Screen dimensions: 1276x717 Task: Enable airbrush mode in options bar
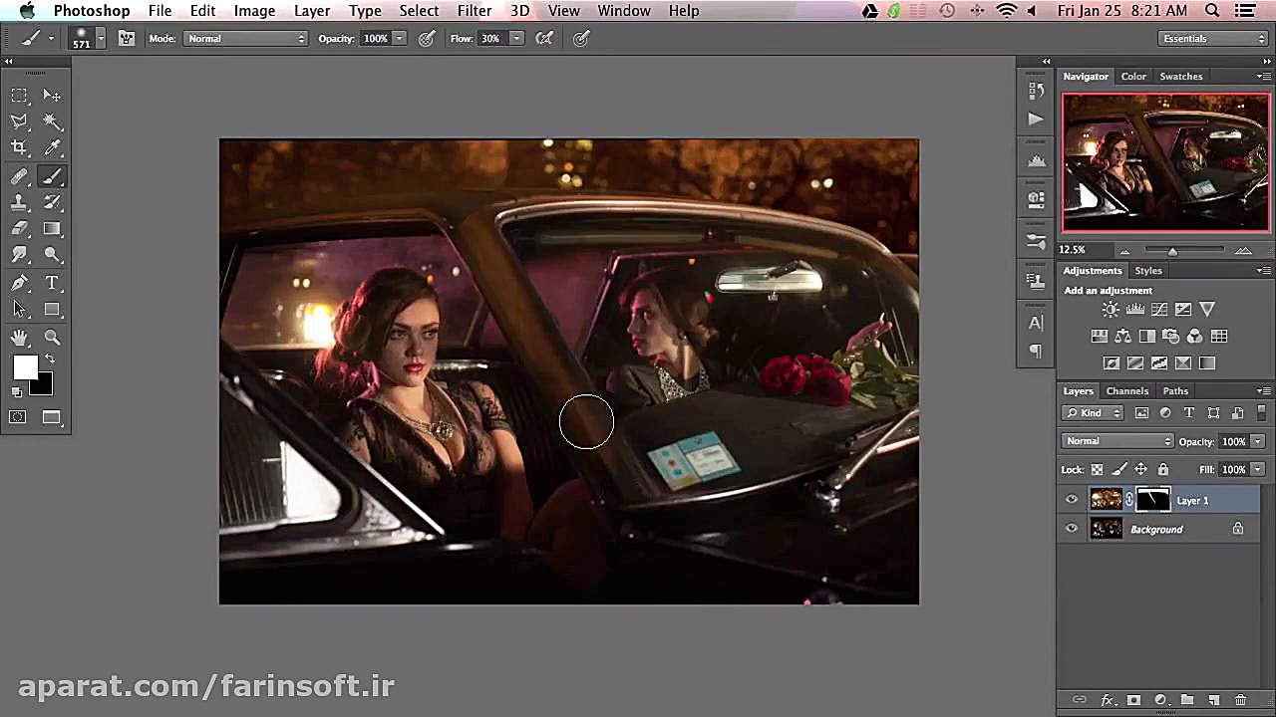[x=545, y=39]
